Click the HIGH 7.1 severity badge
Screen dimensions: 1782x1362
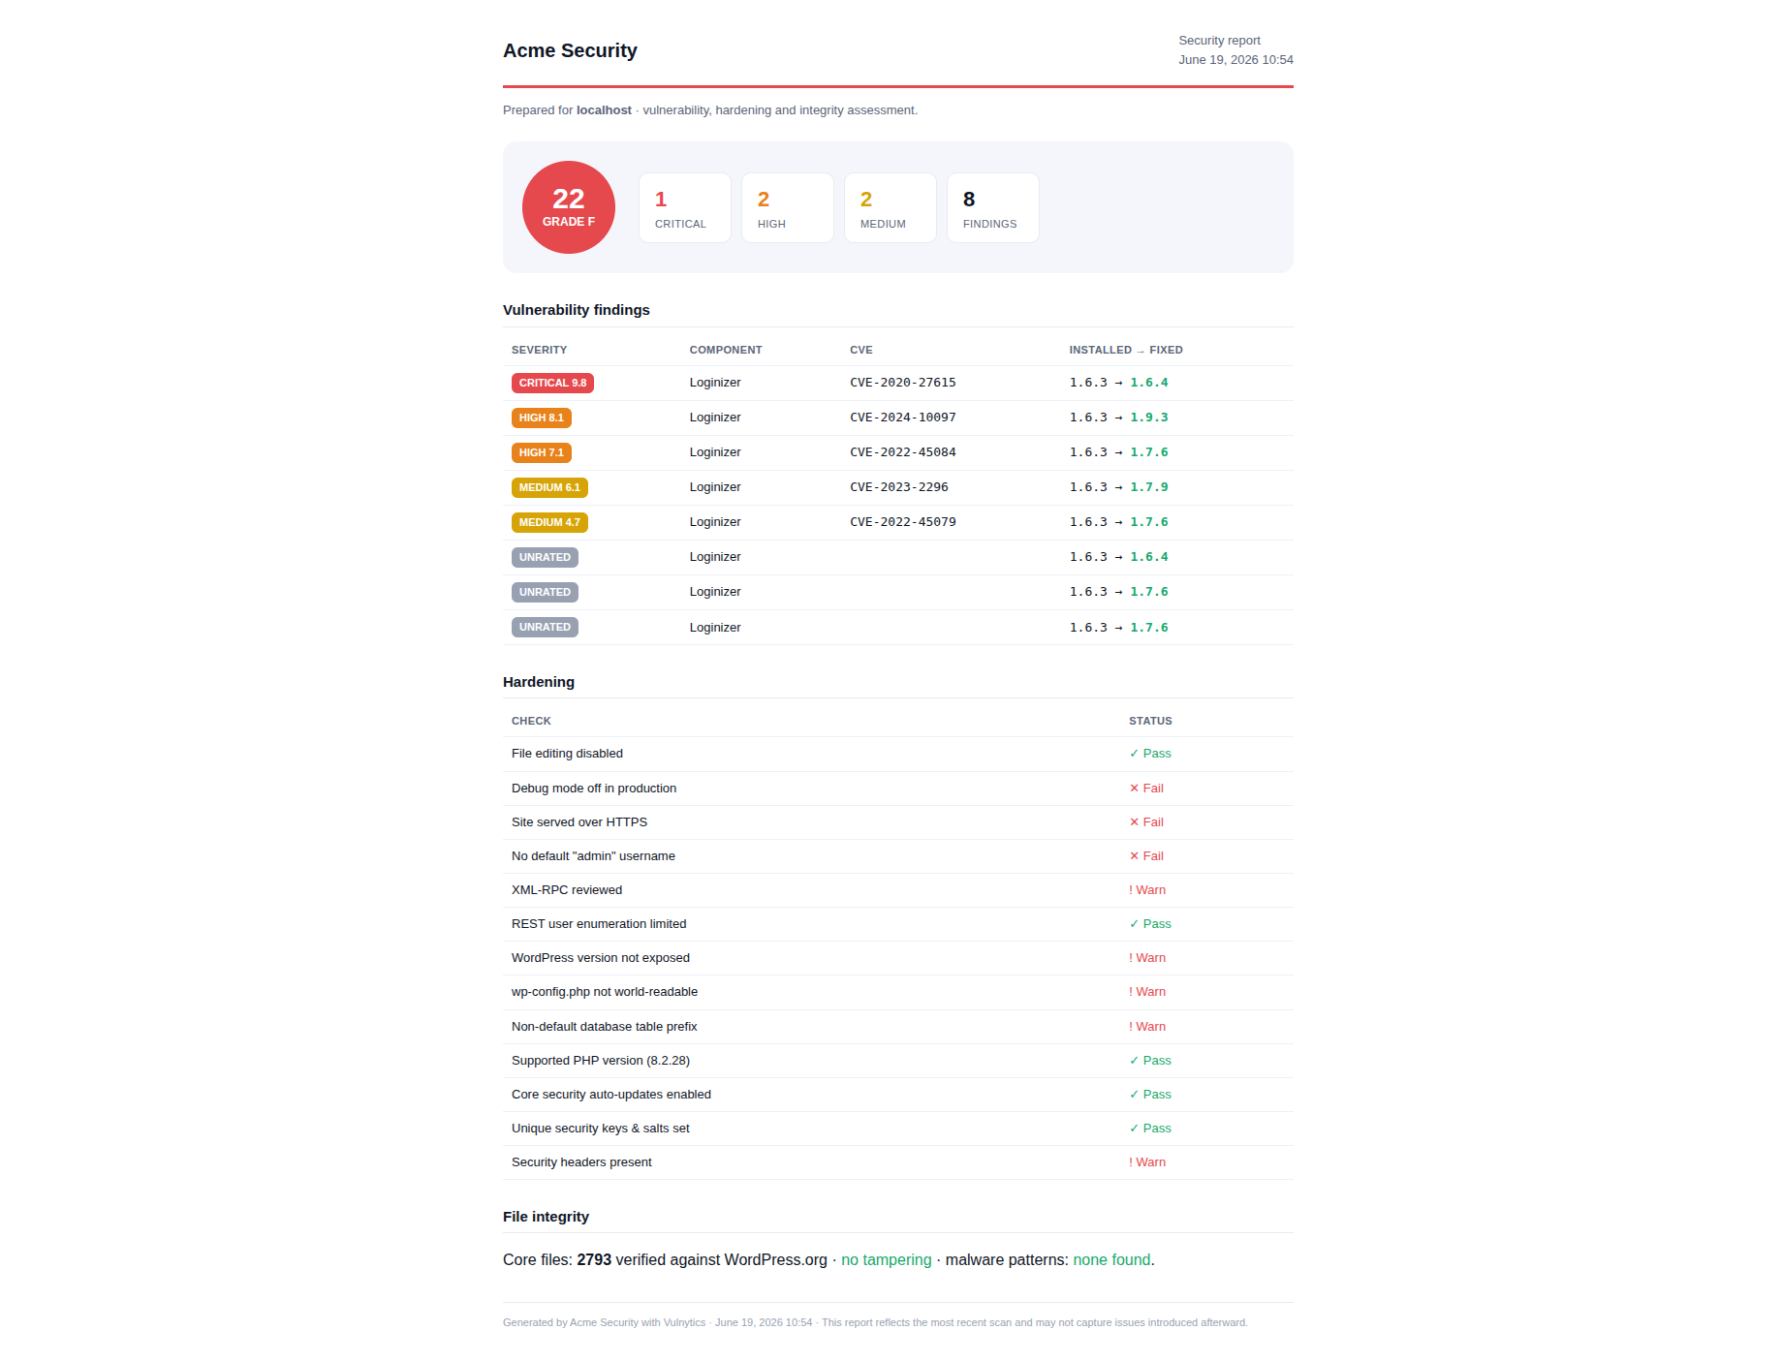[541, 452]
